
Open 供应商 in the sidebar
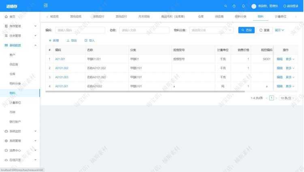pos(14,64)
